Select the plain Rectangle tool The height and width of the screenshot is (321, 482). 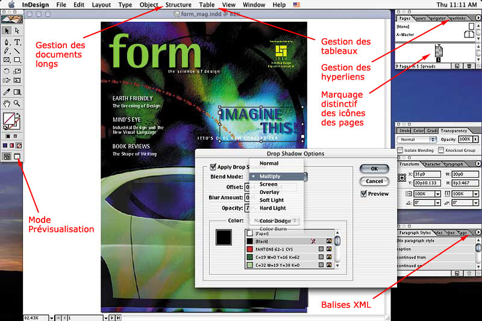17,60
